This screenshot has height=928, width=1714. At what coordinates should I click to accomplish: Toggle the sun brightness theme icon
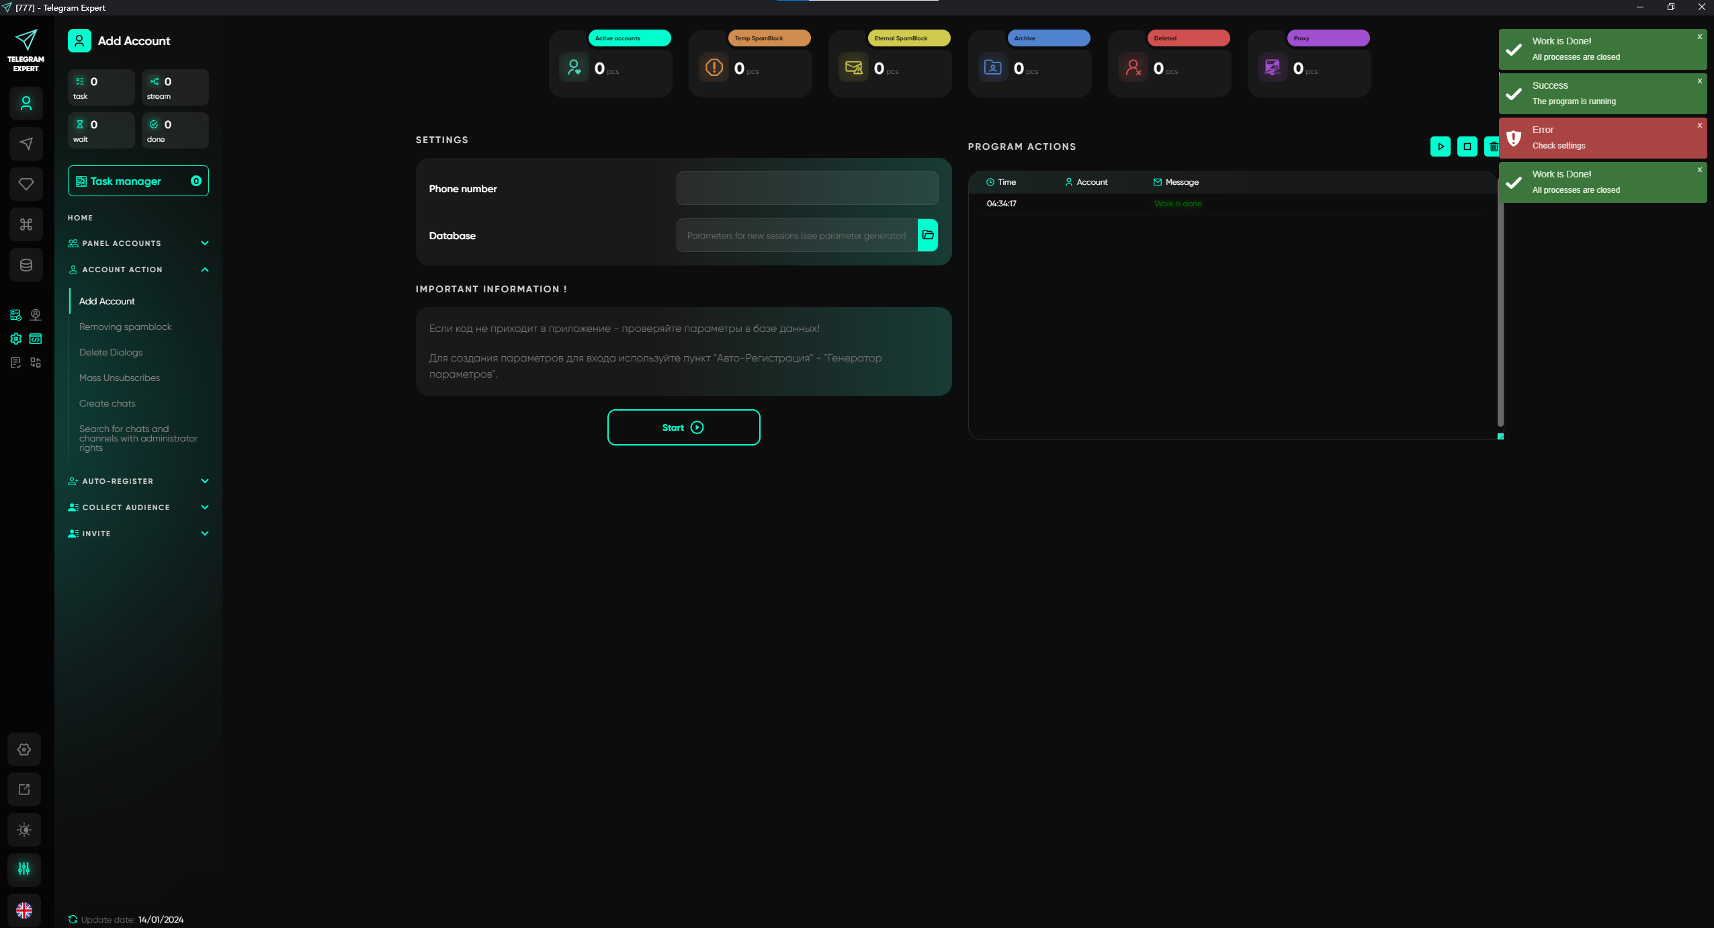click(24, 830)
